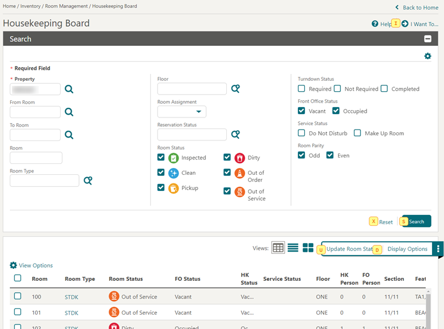Tick the select-all header checkbox
This screenshot has height=329, width=444.
point(18,278)
